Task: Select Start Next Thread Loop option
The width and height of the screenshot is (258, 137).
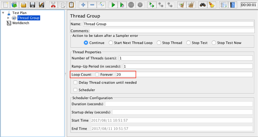Action: (x=111, y=43)
